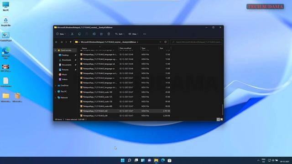Click the yellow folder icon on desktop
The image size is (292, 164).
click(x=6, y=97)
